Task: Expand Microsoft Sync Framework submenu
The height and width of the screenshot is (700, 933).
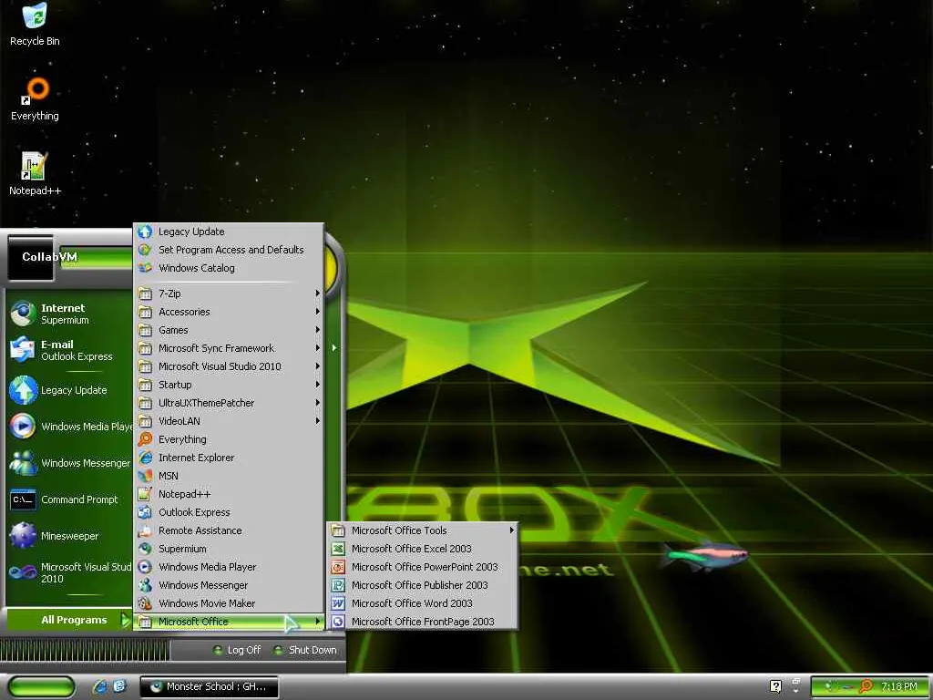Action: [229, 348]
